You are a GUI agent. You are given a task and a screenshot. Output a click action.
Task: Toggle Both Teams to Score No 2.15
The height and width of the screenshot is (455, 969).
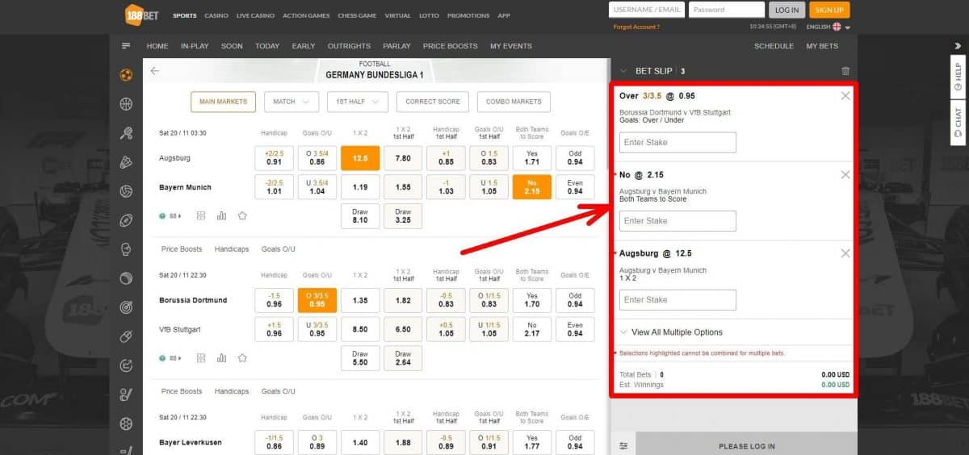point(532,187)
